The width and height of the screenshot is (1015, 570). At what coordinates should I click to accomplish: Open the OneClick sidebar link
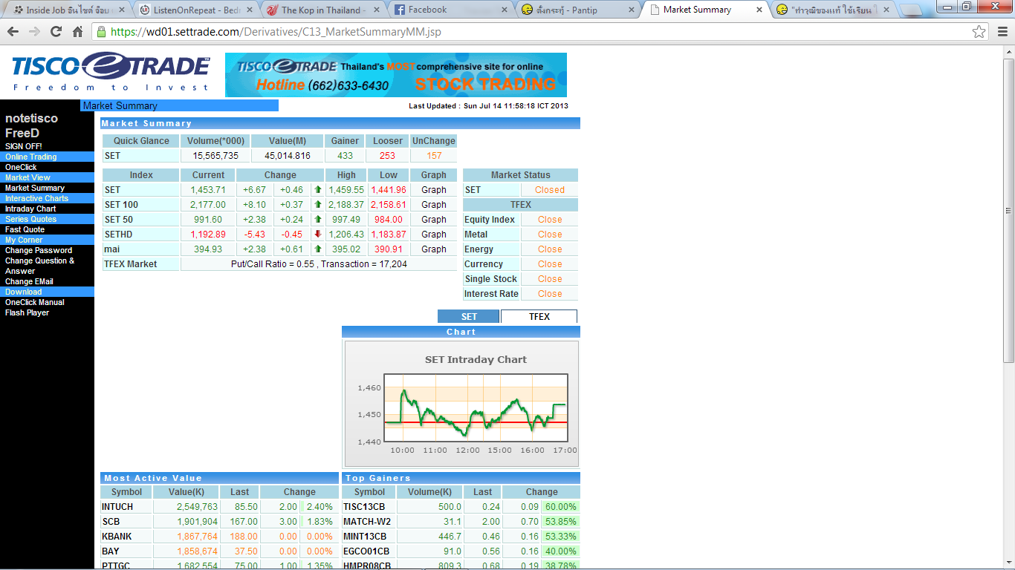[21, 167]
